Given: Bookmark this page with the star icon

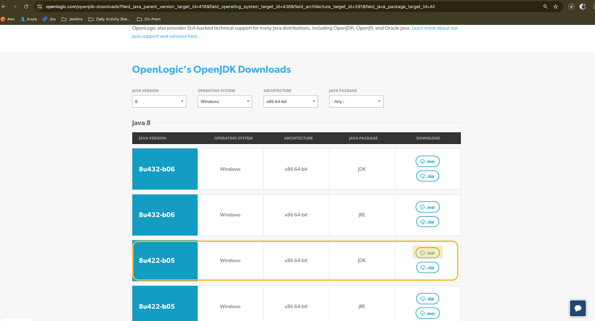Looking at the screenshot, I should [556, 7].
